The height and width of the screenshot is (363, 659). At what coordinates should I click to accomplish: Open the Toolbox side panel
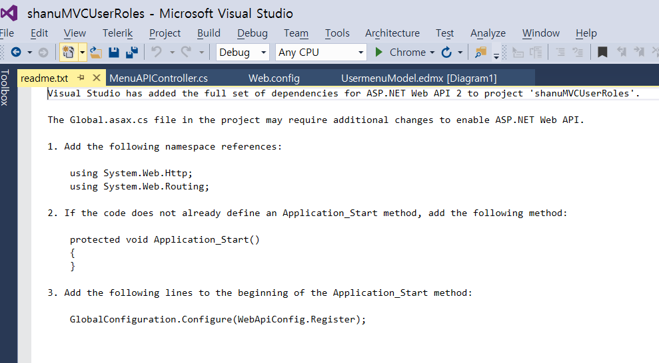(x=5, y=88)
